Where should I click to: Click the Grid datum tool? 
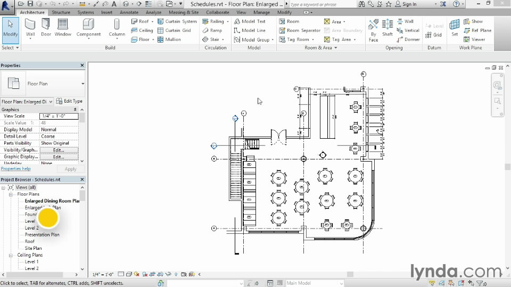tap(433, 35)
